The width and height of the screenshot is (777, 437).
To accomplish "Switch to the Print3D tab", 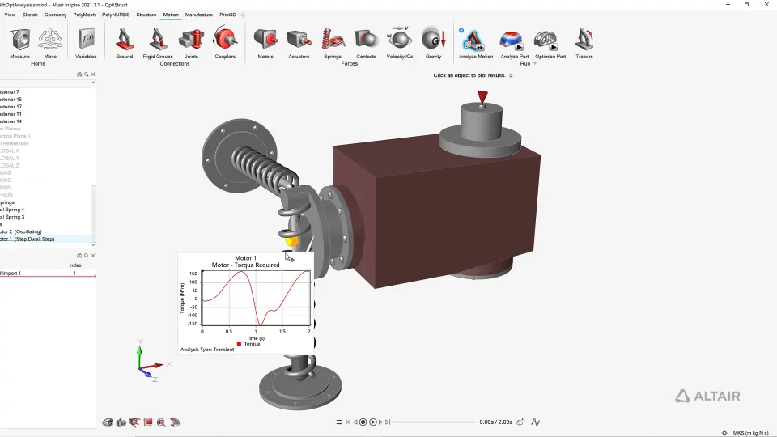I will click(x=228, y=15).
